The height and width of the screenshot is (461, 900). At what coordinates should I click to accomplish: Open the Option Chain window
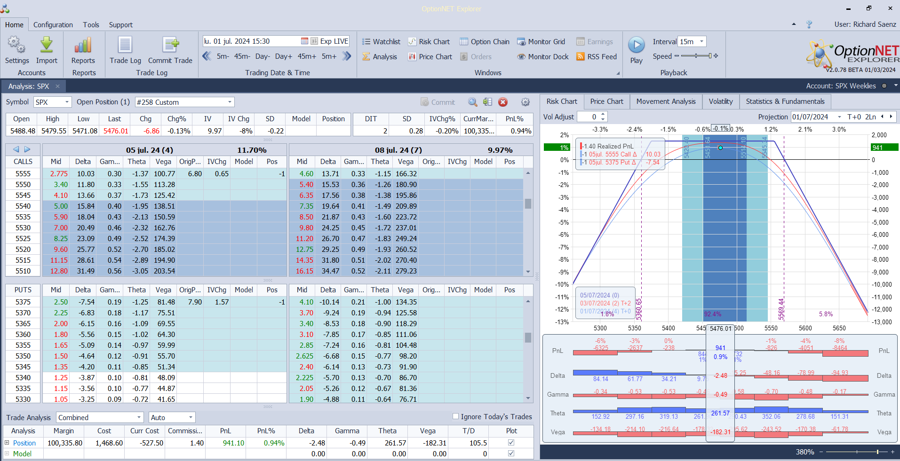tap(485, 42)
